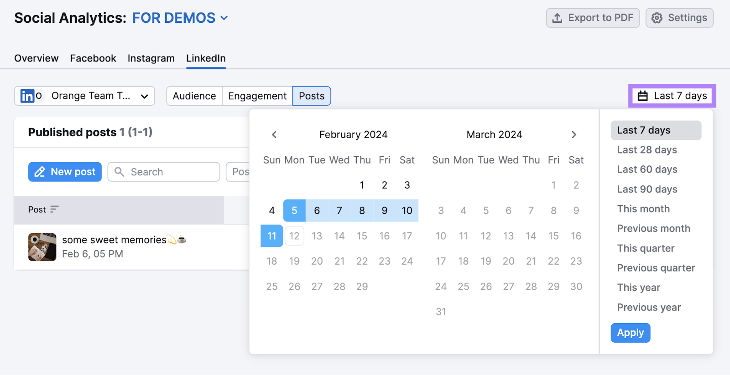Open the 'some sweet memories' post thumbnail
730x375 pixels.
pos(42,247)
